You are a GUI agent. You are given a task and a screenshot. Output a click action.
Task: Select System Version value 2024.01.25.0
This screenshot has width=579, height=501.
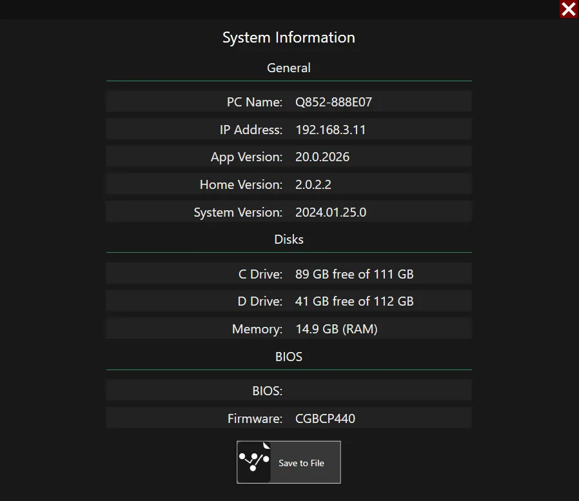tap(331, 212)
